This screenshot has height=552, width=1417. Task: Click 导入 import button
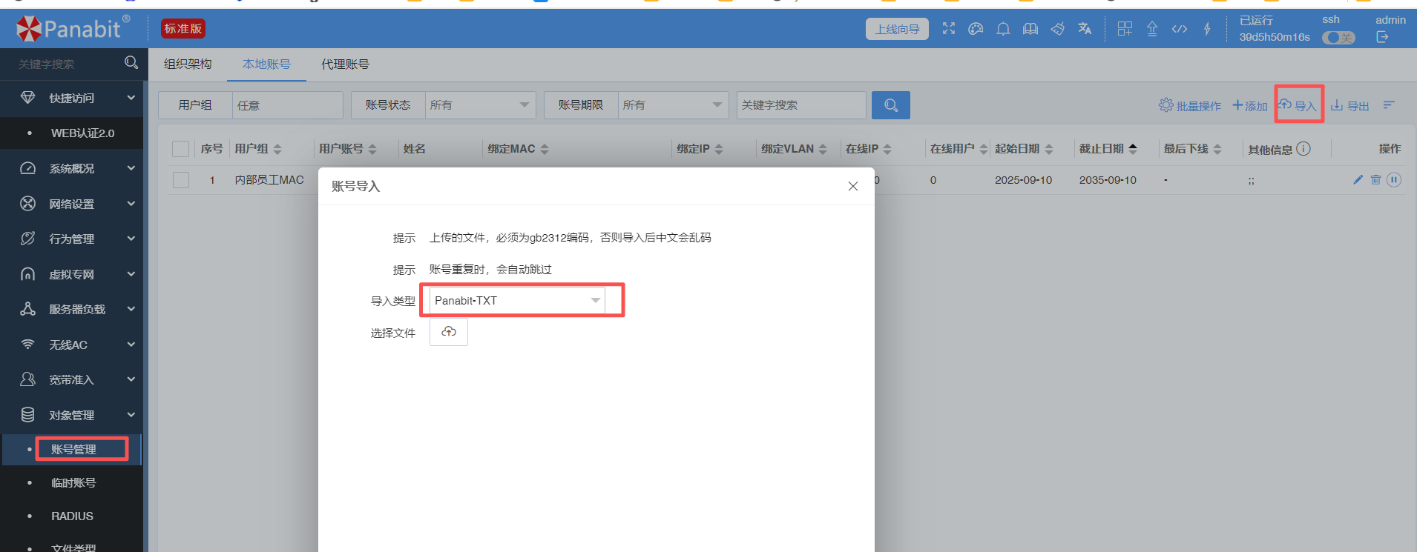tap(1298, 105)
